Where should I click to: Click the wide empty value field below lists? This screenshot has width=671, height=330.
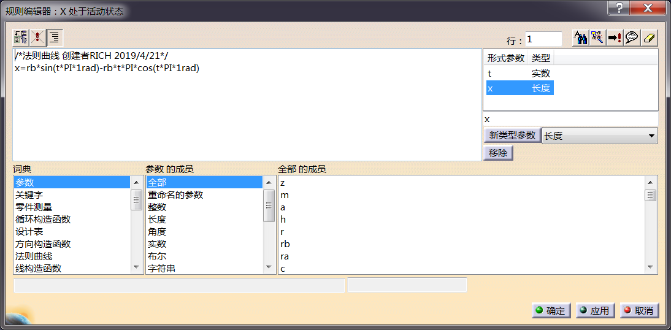coord(179,285)
